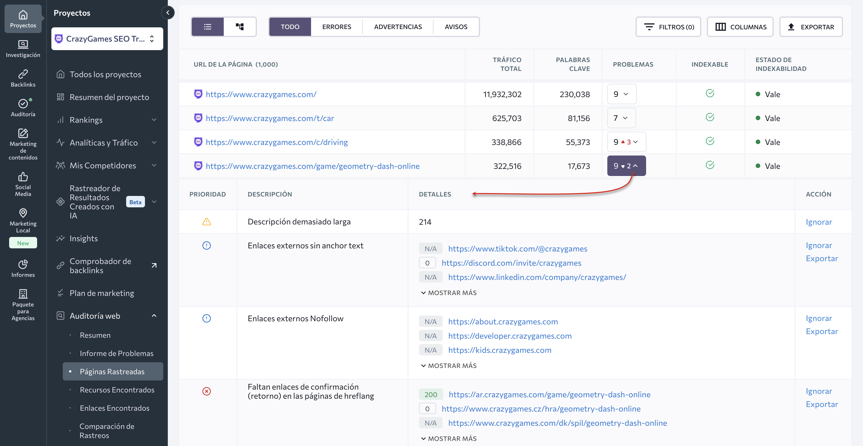Select the ADVERTENCIAS tab

(398, 27)
